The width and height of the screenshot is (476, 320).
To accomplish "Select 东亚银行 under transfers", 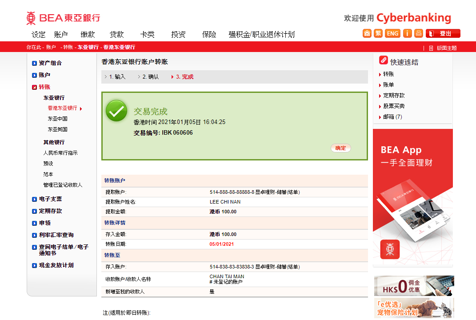I will (54, 98).
